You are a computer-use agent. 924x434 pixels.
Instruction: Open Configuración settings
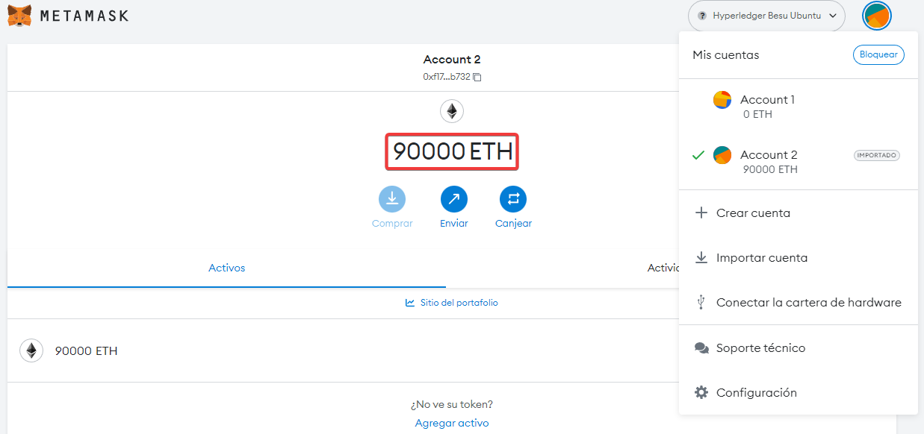pyautogui.click(x=756, y=393)
